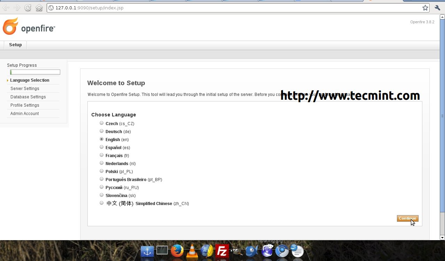Image resolution: width=445 pixels, height=261 pixels.
Task: Choose Slovenčina (sk) radio button
Action: pos(102,195)
